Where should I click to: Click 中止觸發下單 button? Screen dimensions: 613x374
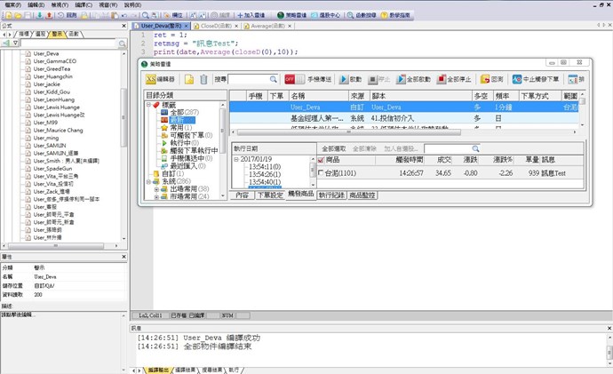point(537,79)
